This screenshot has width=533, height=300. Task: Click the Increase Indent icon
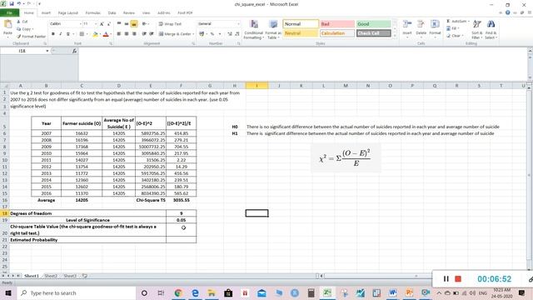tap(152, 33)
